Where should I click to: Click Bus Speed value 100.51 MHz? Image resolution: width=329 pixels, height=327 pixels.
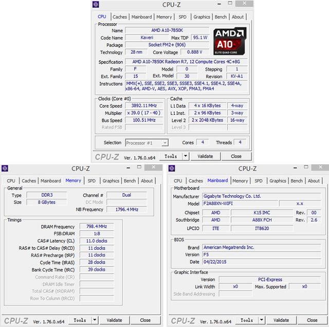[x=144, y=120]
